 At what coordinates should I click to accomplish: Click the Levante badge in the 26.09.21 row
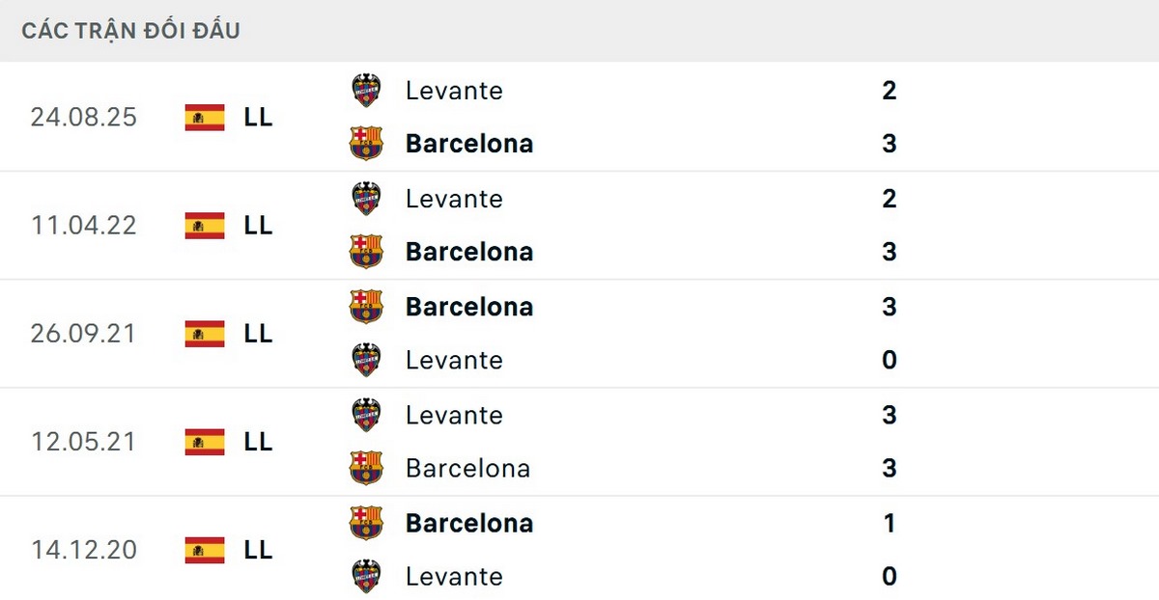click(x=366, y=360)
